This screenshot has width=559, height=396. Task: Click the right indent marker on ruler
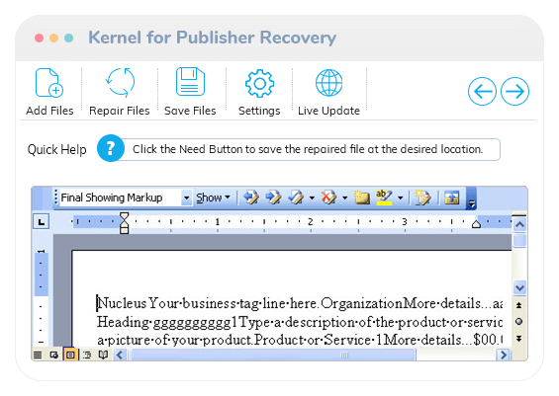(x=476, y=224)
